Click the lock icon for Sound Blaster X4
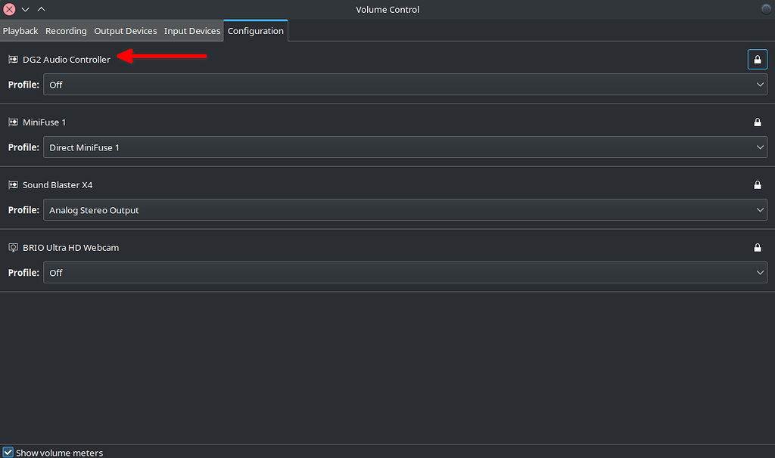The width and height of the screenshot is (775, 458). pos(758,184)
